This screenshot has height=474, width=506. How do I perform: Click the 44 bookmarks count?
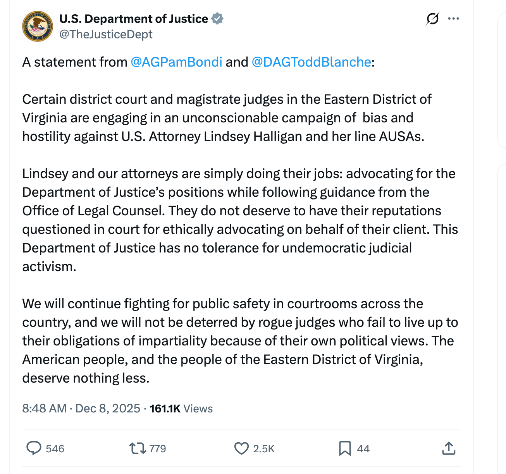(x=363, y=448)
